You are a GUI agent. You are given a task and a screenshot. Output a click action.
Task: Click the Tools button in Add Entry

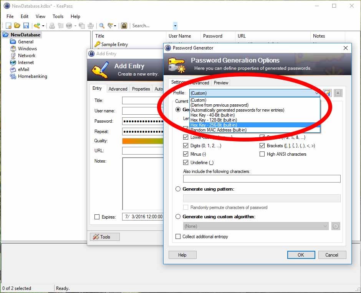(105, 237)
